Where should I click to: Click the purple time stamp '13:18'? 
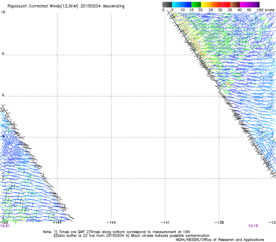coord(253,226)
